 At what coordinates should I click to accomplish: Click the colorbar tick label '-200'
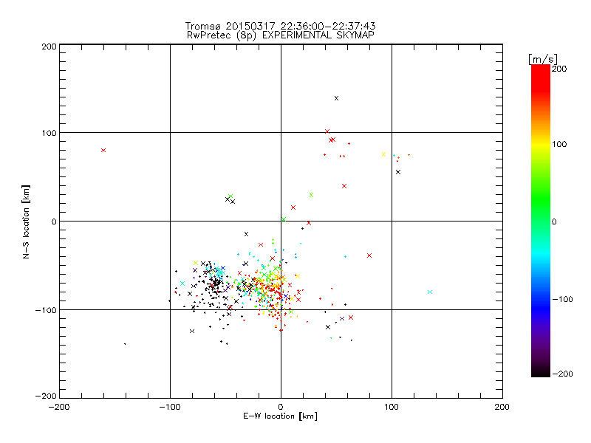point(562,374)
